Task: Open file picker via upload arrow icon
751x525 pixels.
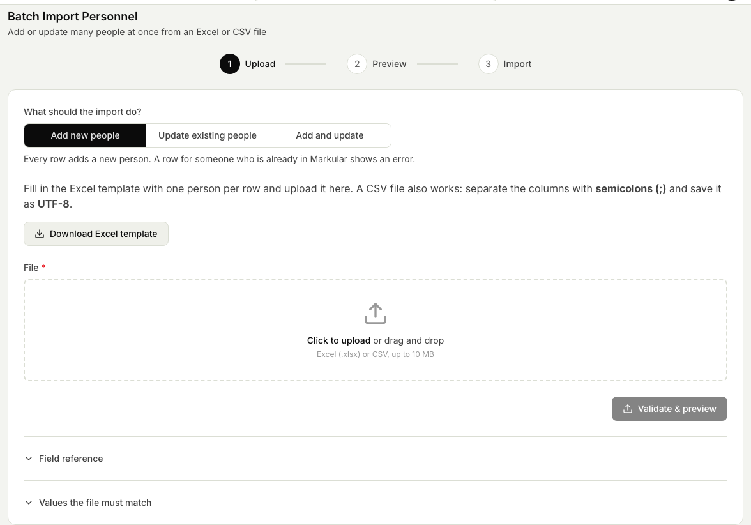Action: click(x=375, y=314)
